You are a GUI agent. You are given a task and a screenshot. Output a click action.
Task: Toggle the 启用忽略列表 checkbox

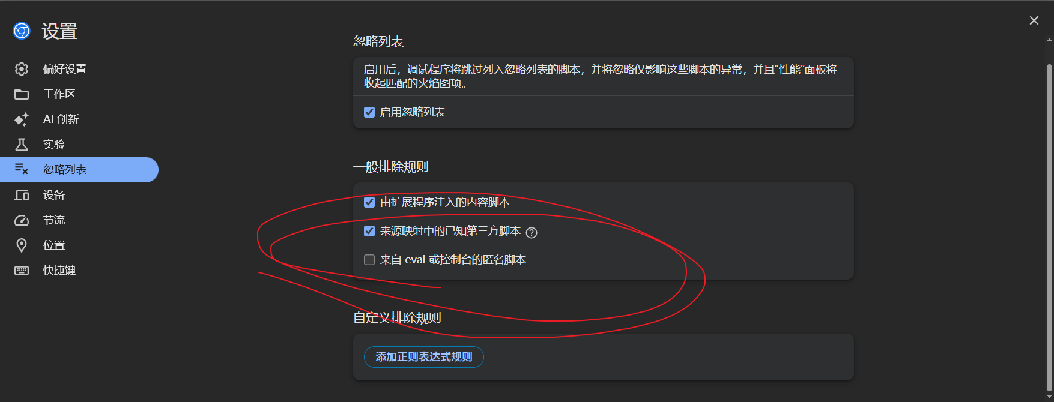tap(369, 112)
